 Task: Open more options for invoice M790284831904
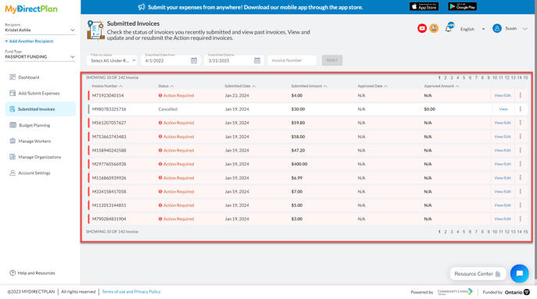[521, 219]
